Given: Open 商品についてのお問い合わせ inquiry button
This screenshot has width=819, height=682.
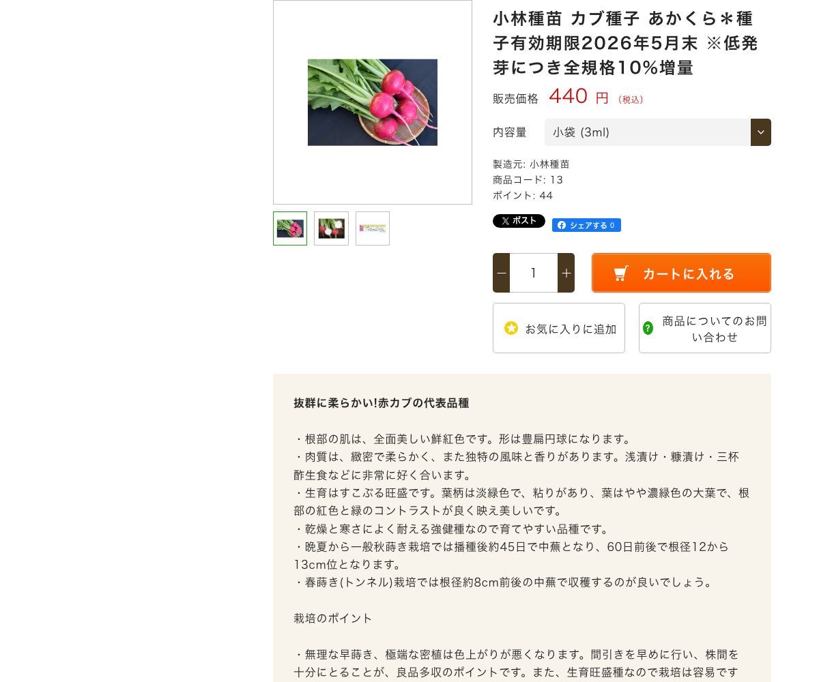Looking at the screenshot, I should (x=705, y=328).
